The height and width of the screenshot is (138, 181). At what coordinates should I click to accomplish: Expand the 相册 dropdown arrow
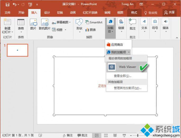66,30
